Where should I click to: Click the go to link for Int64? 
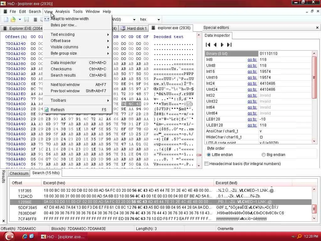click(x=252, y=107)
